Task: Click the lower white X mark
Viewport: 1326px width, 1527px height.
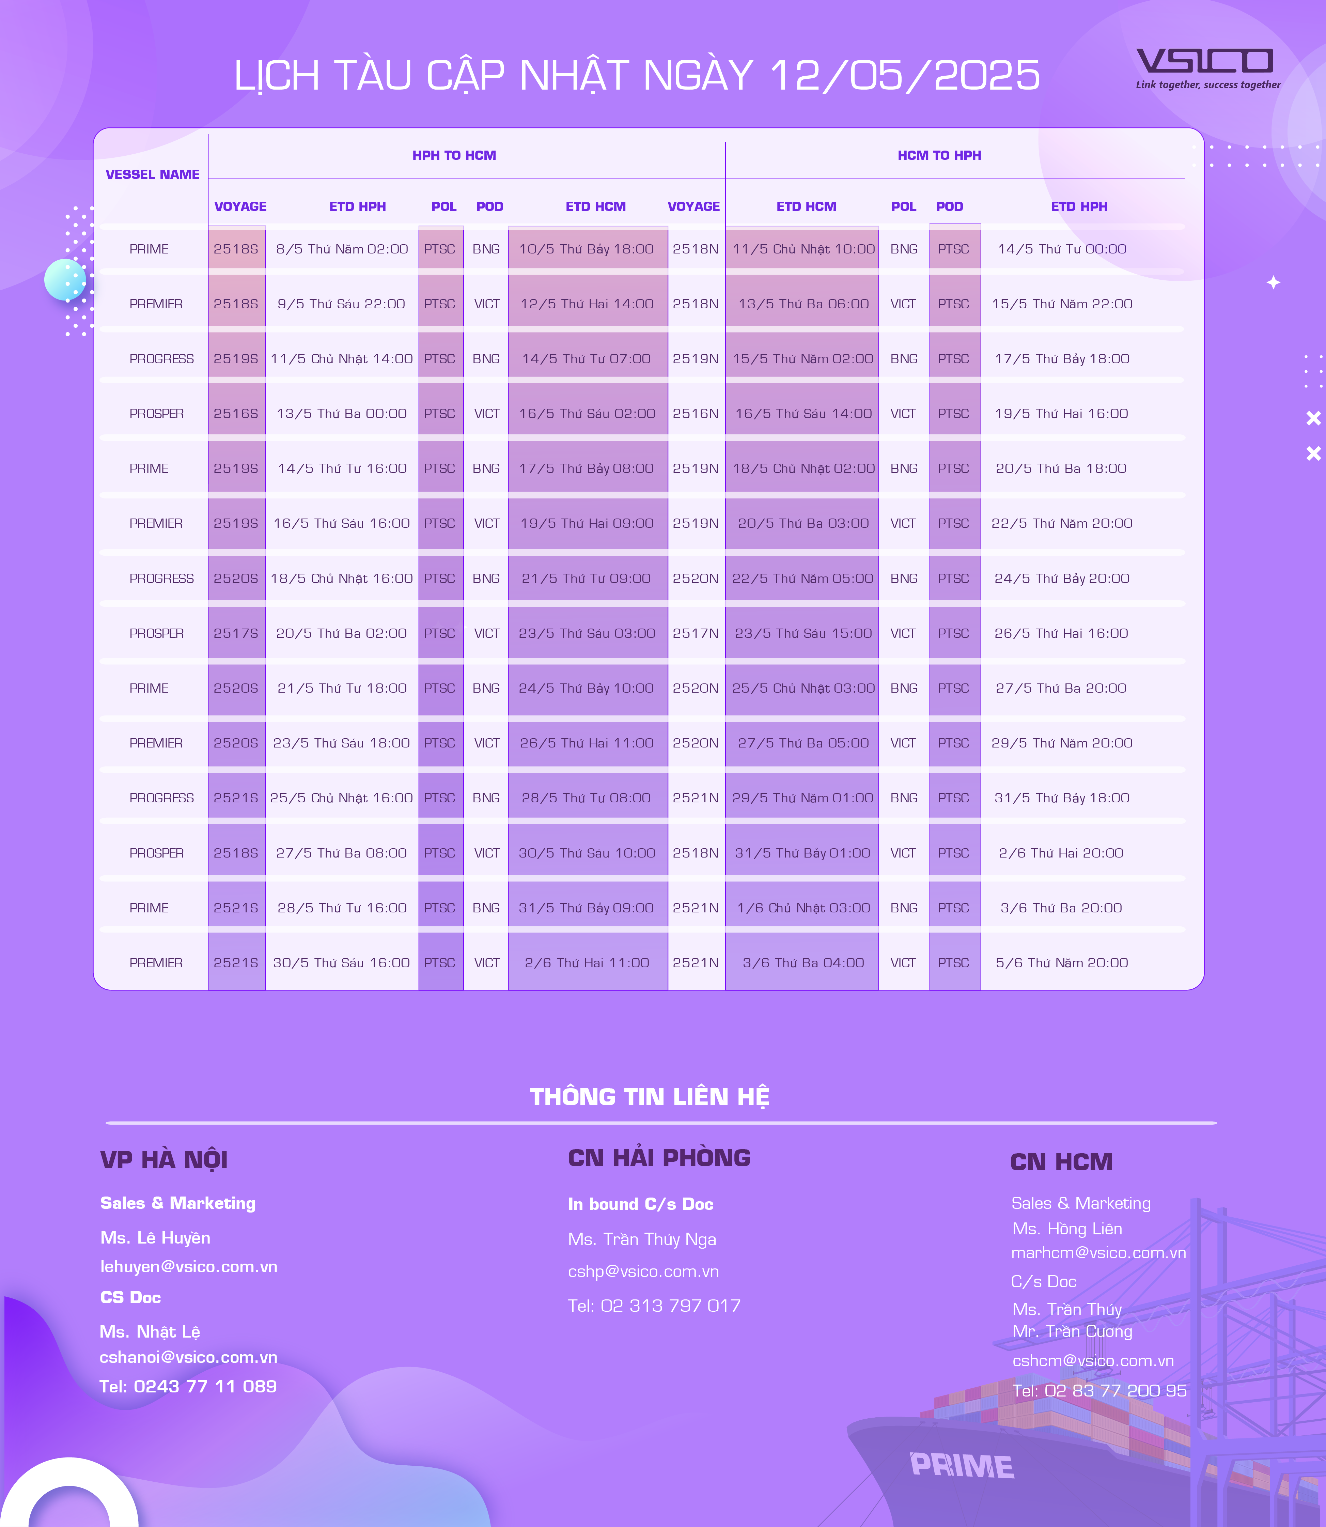Action: 1313,453
